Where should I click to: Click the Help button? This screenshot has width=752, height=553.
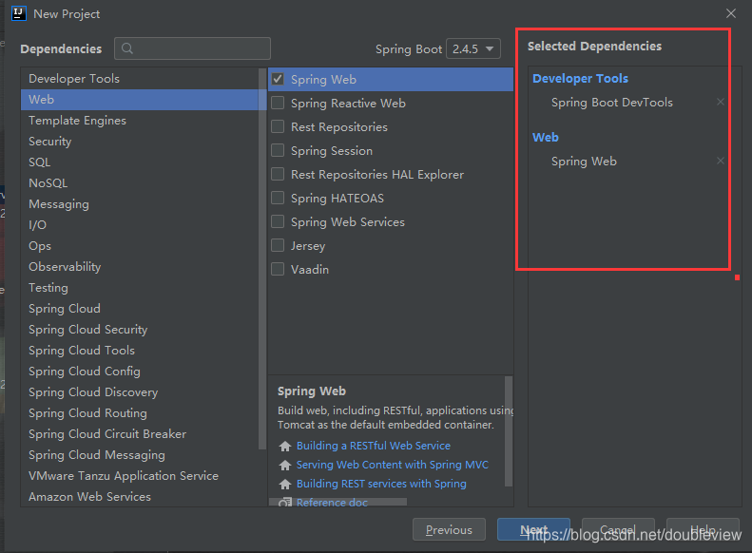[703, 529]
